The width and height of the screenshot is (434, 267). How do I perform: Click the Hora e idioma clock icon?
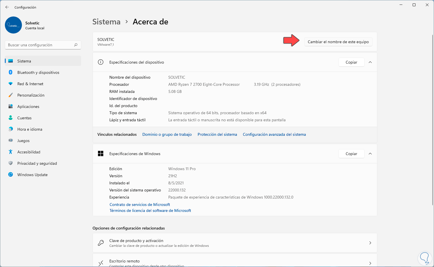pyautogui.click(x=11, y=129)
